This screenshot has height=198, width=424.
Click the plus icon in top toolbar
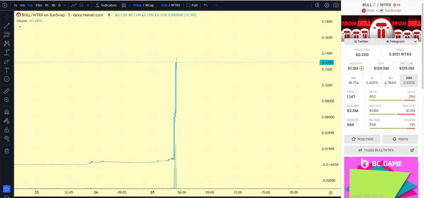click(5, 5)
